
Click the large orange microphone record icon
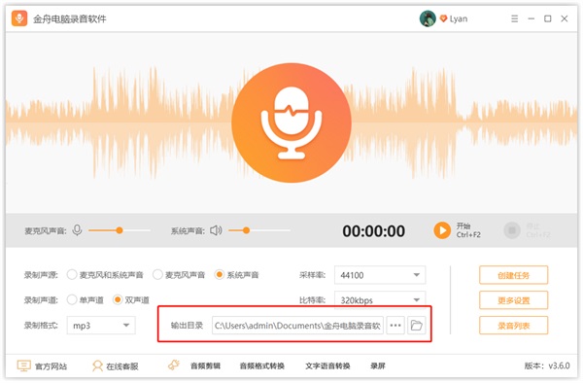(291, 122)
